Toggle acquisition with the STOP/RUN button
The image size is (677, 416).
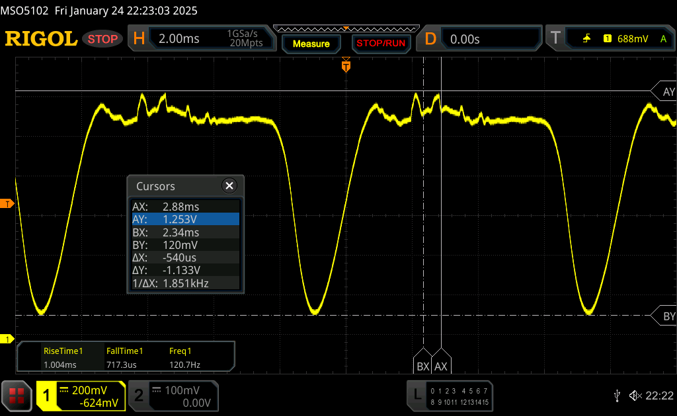380,44
